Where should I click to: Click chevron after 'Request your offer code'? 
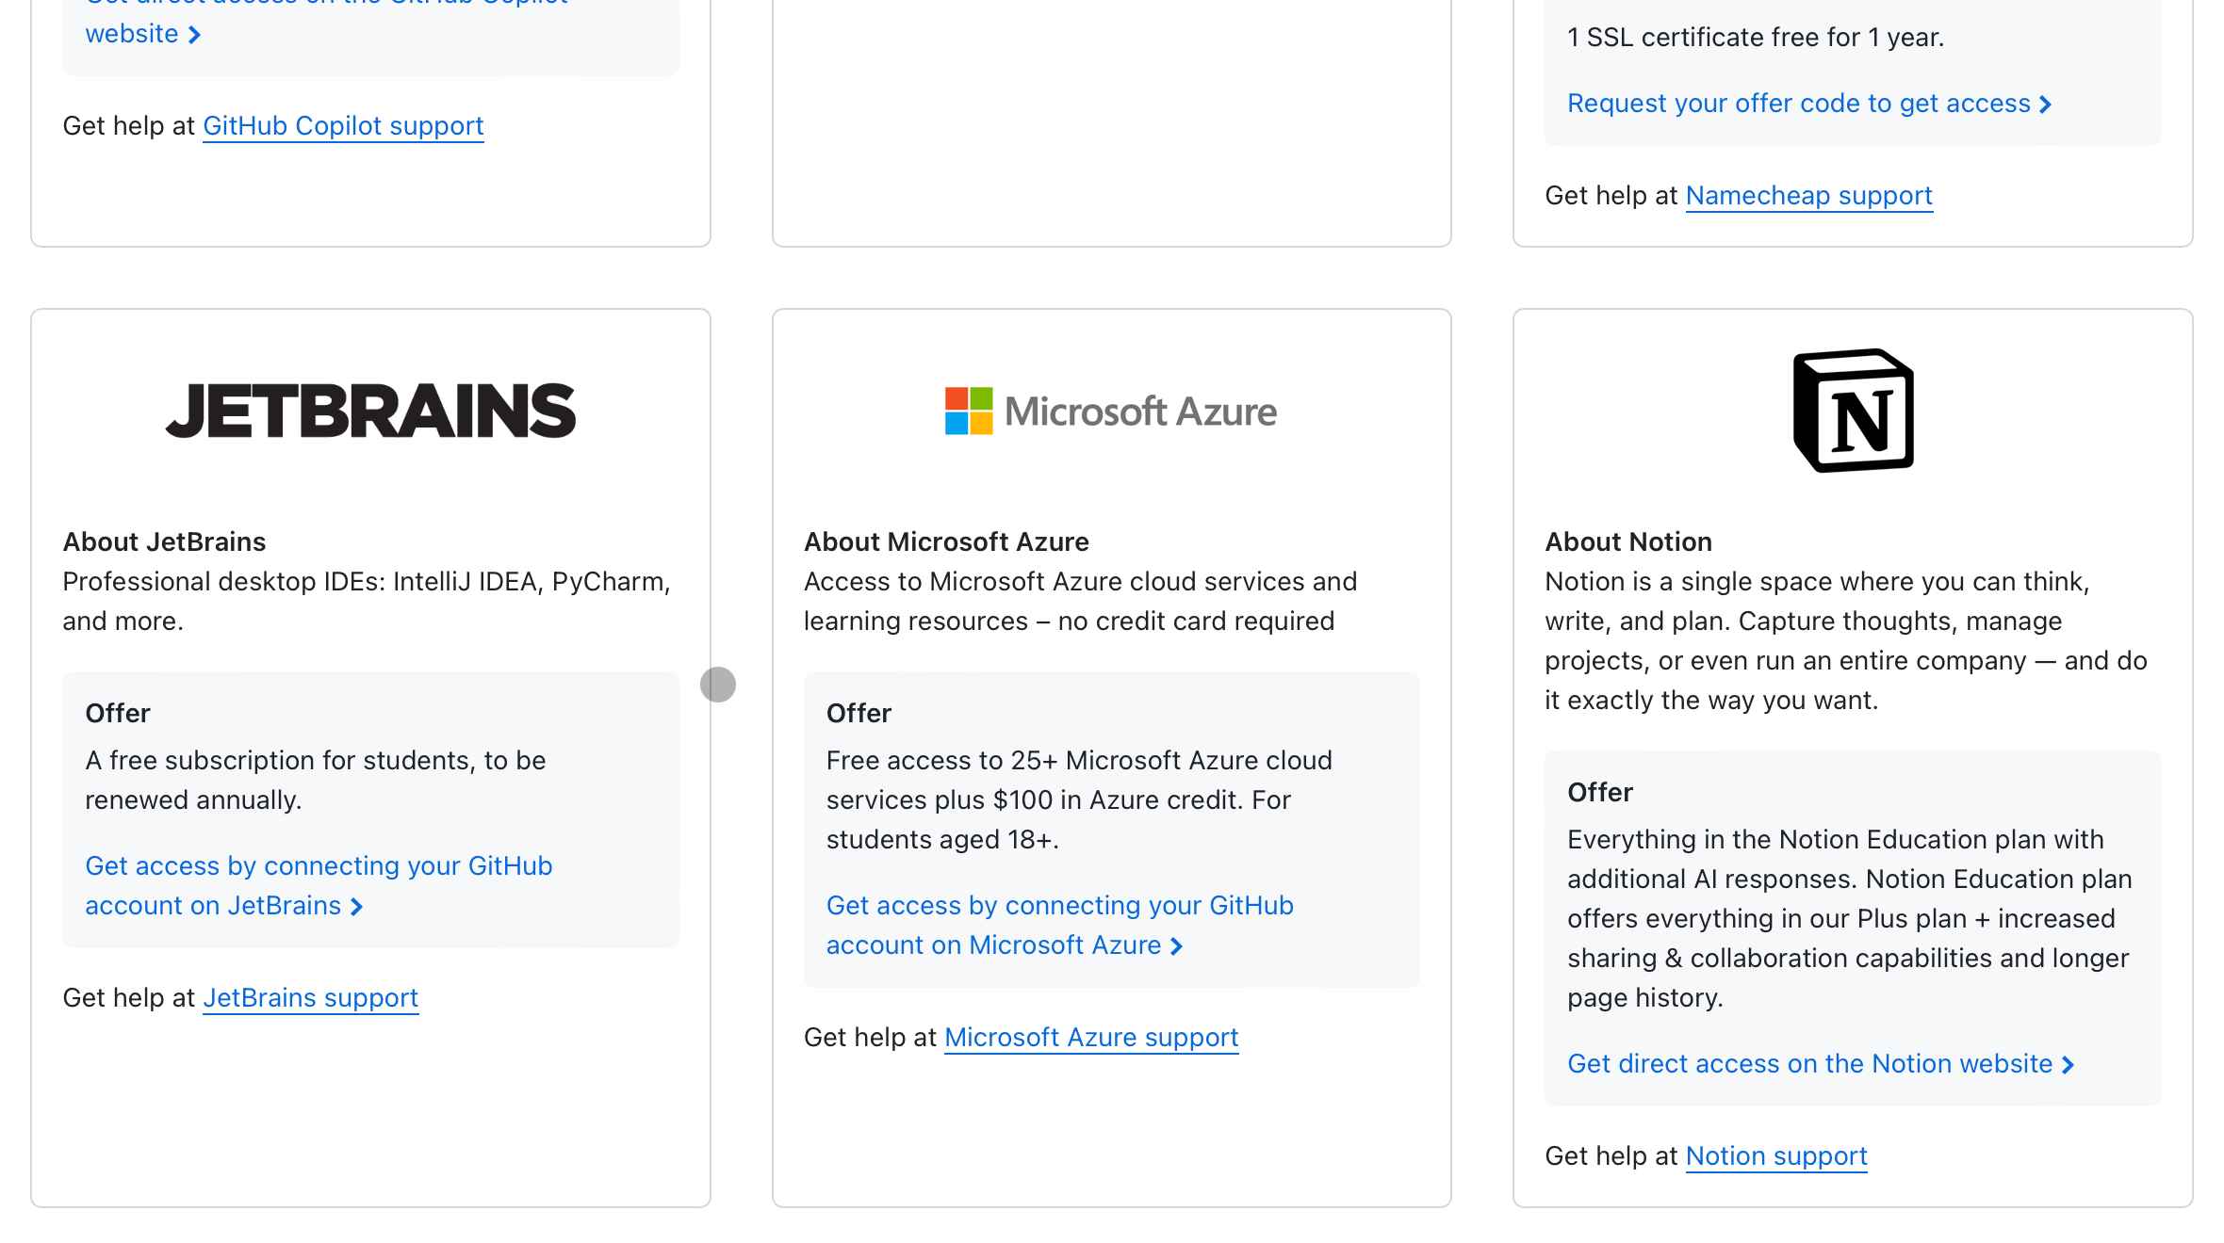[2046, 105]
